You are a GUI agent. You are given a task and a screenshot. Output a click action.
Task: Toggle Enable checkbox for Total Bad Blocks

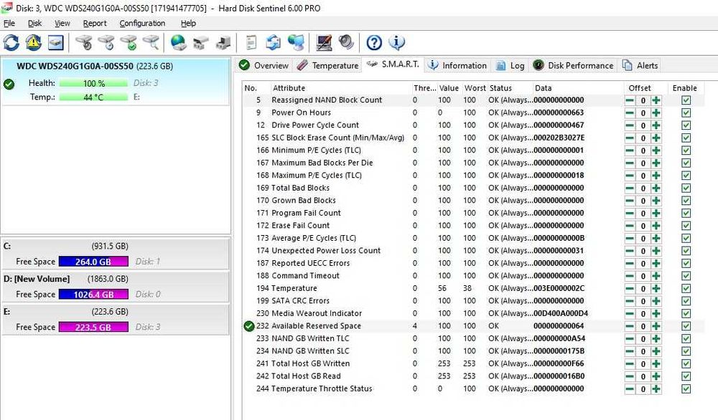pos(686,188)
